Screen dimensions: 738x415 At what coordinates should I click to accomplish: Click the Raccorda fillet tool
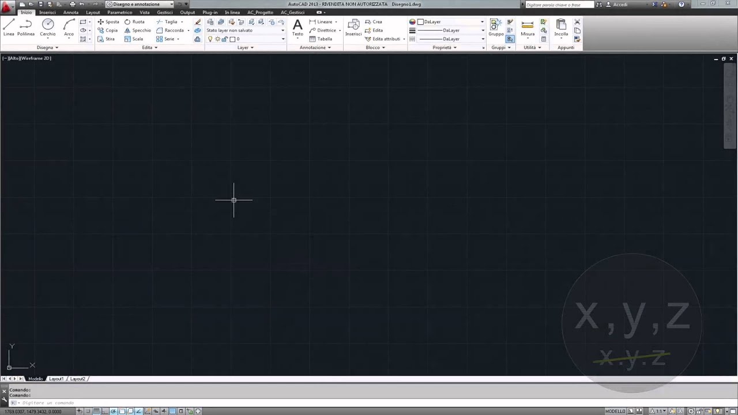tap(171, 31)
